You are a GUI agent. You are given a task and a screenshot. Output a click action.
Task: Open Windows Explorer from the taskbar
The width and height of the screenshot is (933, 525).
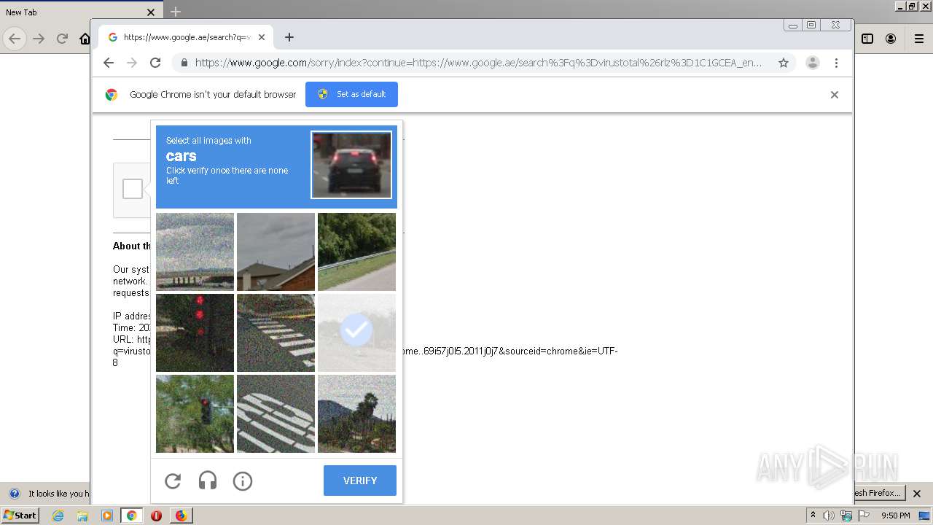82,516
